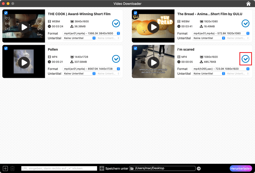Open Format dropdown for The Bread
This screenshot has width=255, height=173.
tap(221, 33)
